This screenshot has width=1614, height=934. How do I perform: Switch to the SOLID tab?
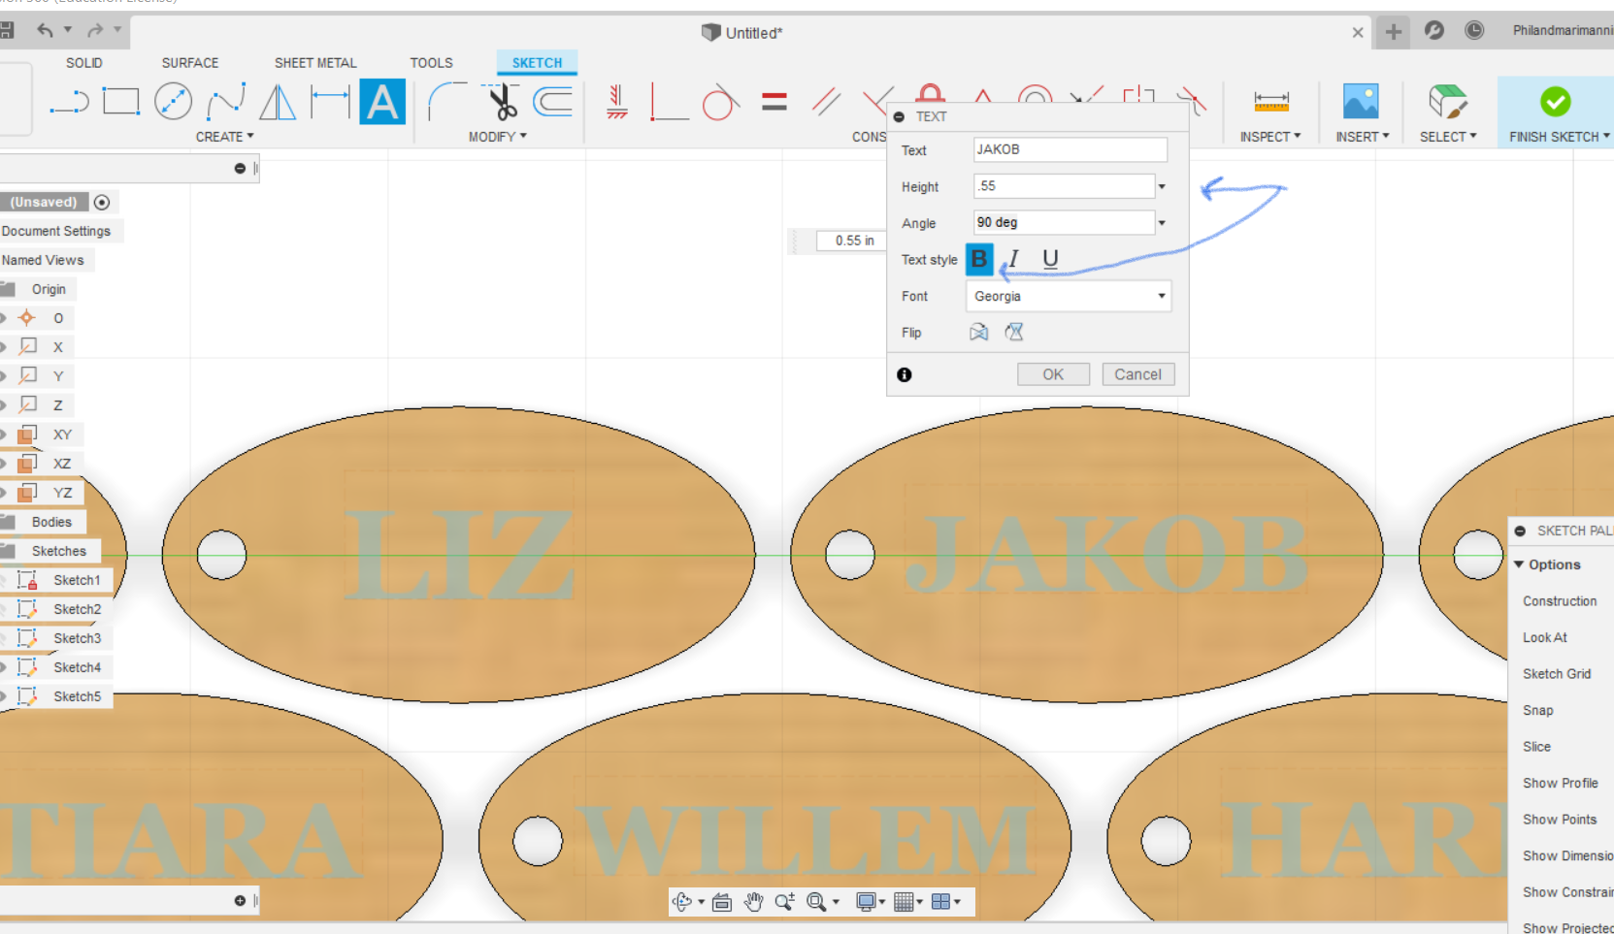pyautogui.click(x=84, y=62)
